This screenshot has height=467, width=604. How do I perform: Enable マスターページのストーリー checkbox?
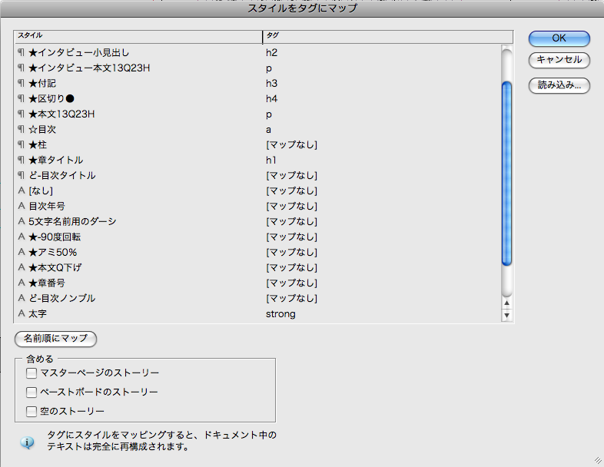(32, 373)
